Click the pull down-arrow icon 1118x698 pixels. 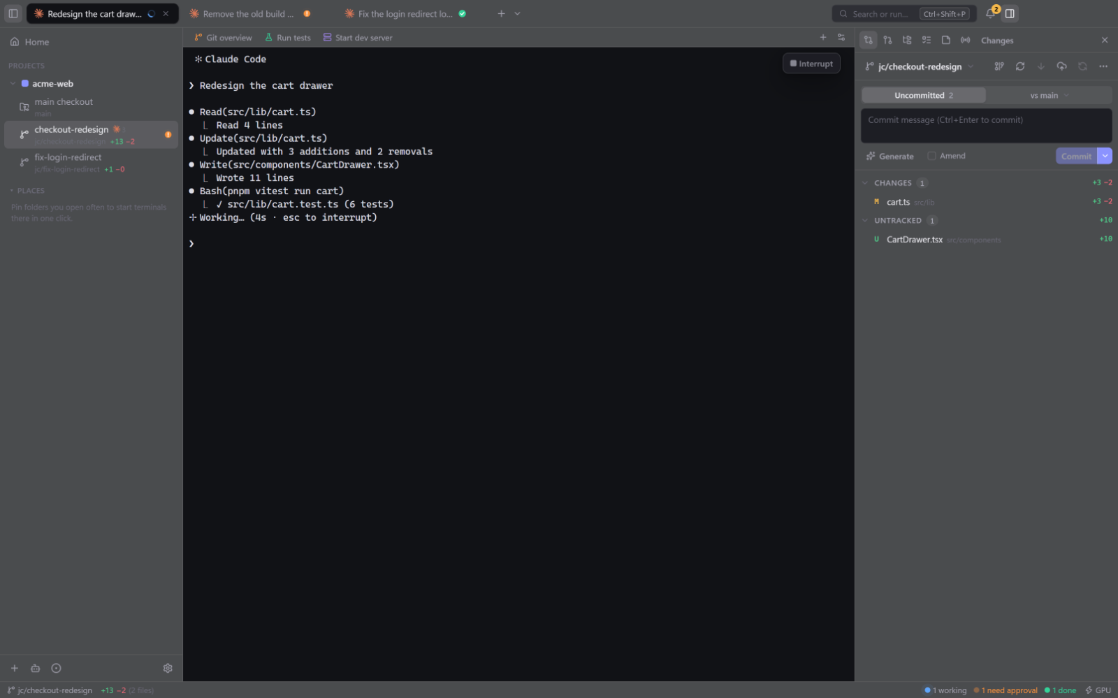[1041, 66]
